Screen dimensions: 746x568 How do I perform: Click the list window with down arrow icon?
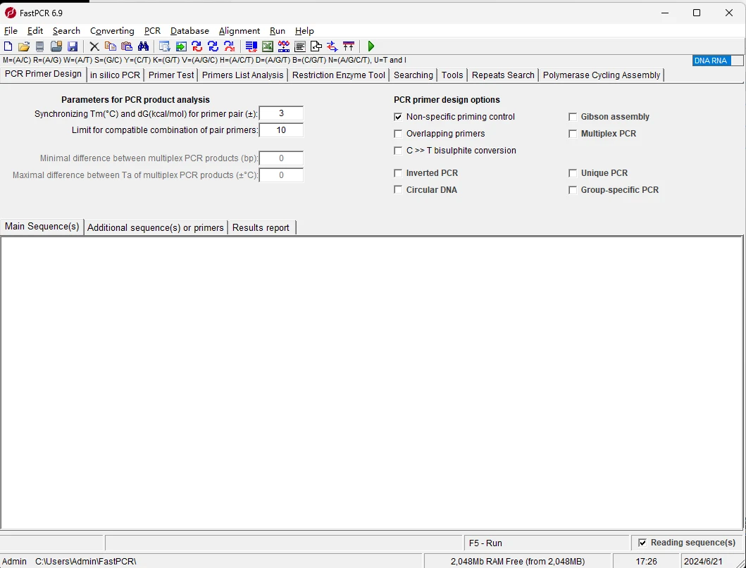(x=165, y=46)
